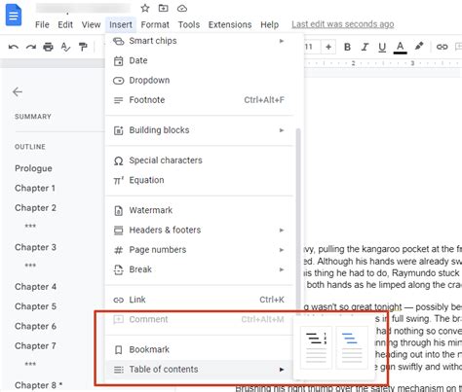This screenshot has height=392, width=462.
Task: Jump to Chapter 4 in the outline
Action: (x=35, y=287)
